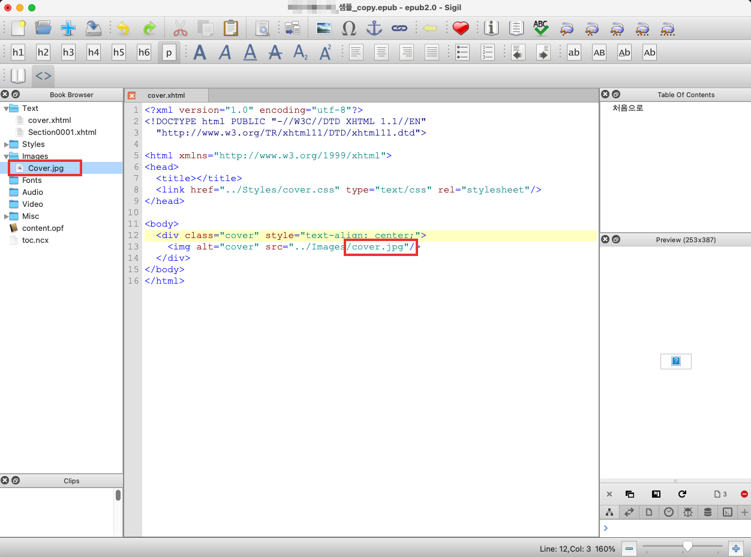Open an epub with the folder icon
The height and width of the screenshot is (557, 751).
(x=43, y=28)
